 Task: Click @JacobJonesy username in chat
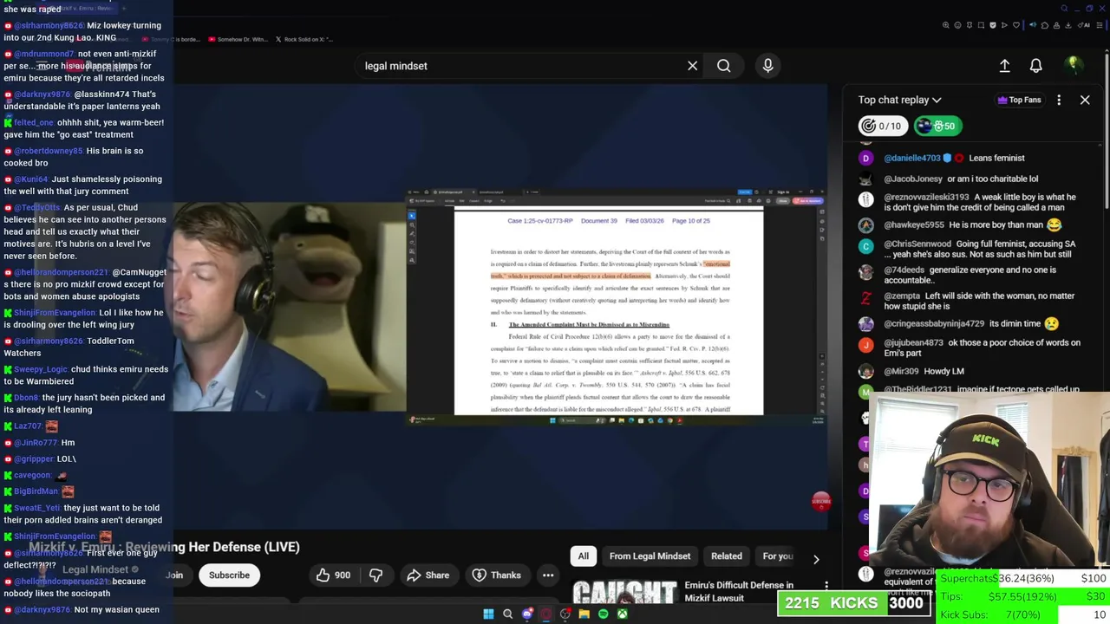click(913, 179)
